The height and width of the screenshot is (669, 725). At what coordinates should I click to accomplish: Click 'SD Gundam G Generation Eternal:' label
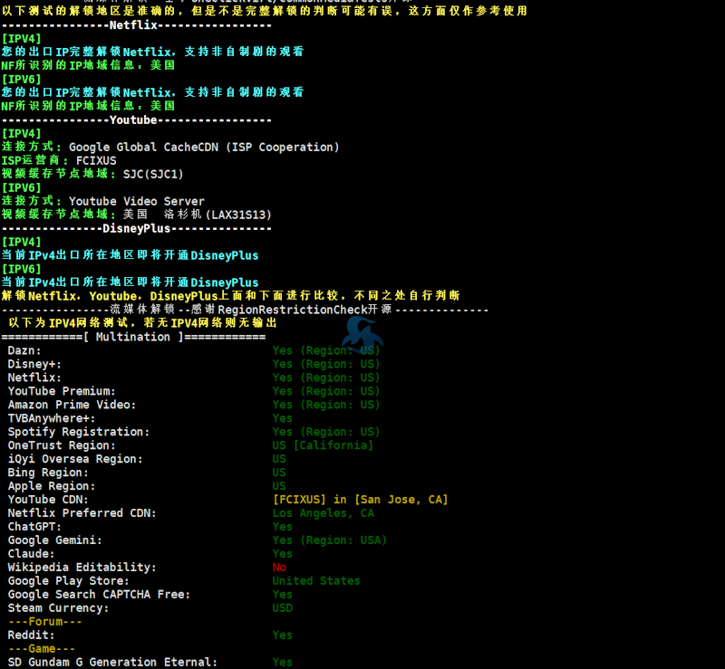point(112,662)
